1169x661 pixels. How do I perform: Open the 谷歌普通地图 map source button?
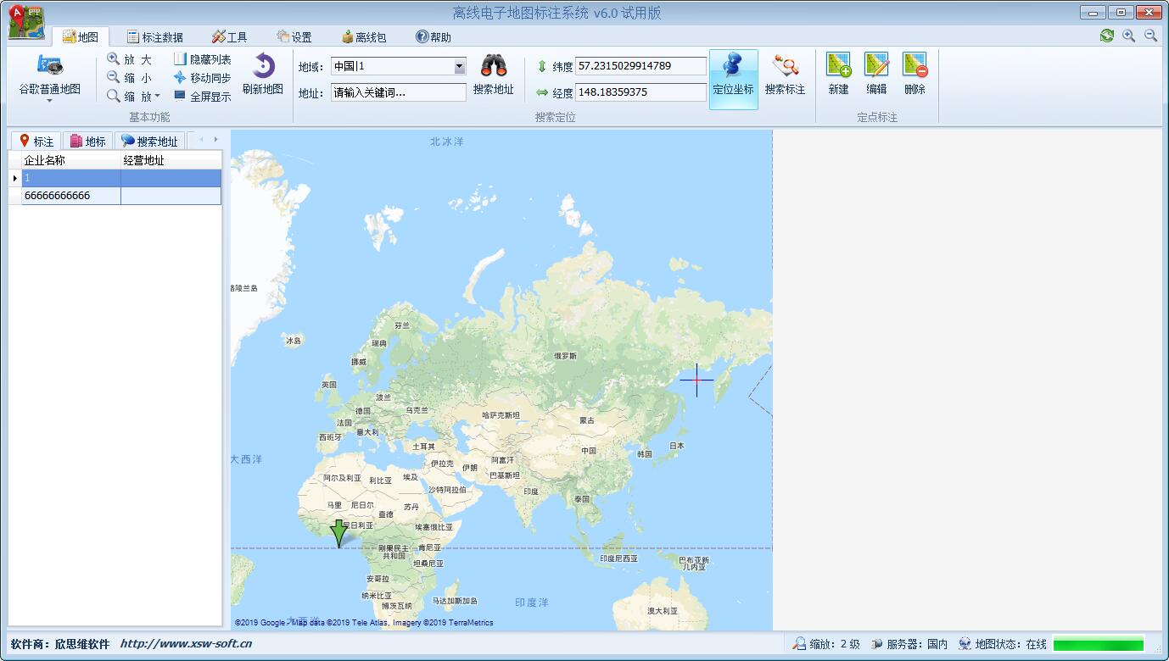pos(49,75)
